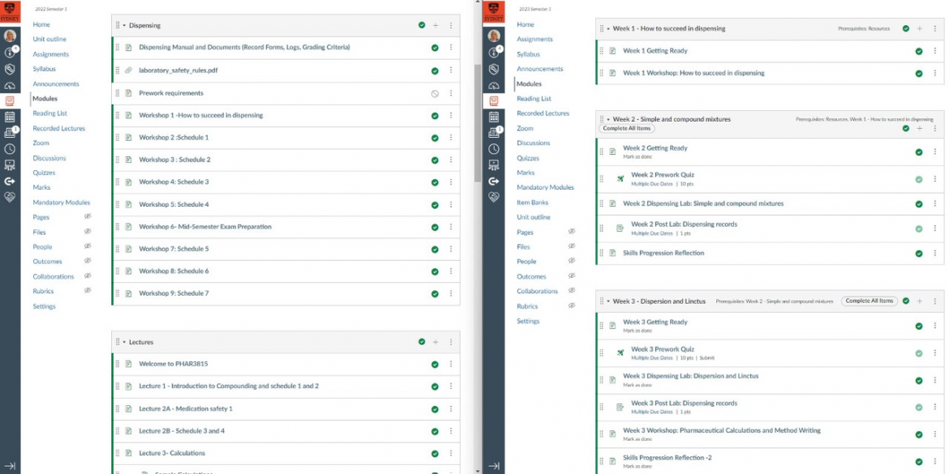
Task: Toggle published status of Week 2 Prework Quiz
Action: [x=919, y=179]
